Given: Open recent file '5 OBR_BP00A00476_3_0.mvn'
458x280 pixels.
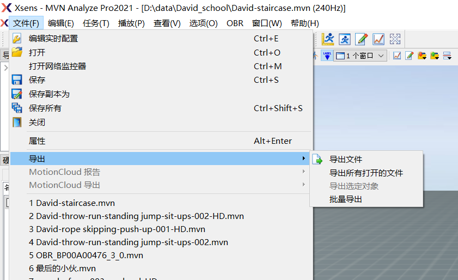Looking at the screenshot, I should [86, 255].
